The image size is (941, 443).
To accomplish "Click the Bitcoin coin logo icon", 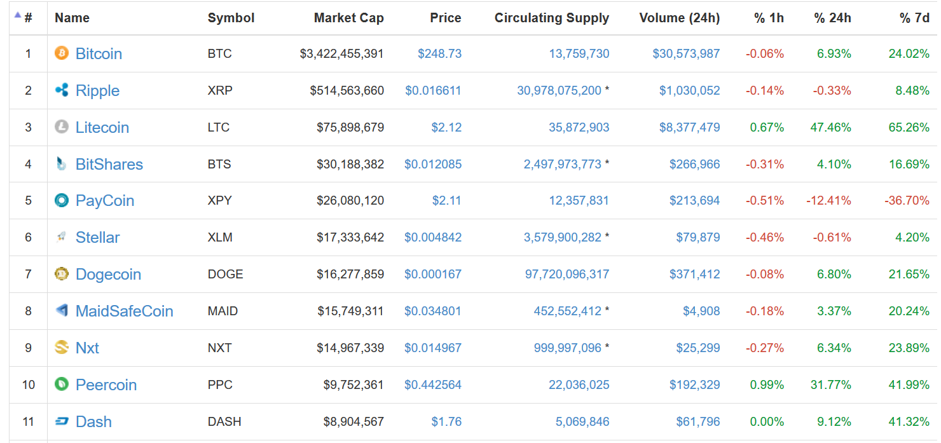I will [x=61, y=53].
